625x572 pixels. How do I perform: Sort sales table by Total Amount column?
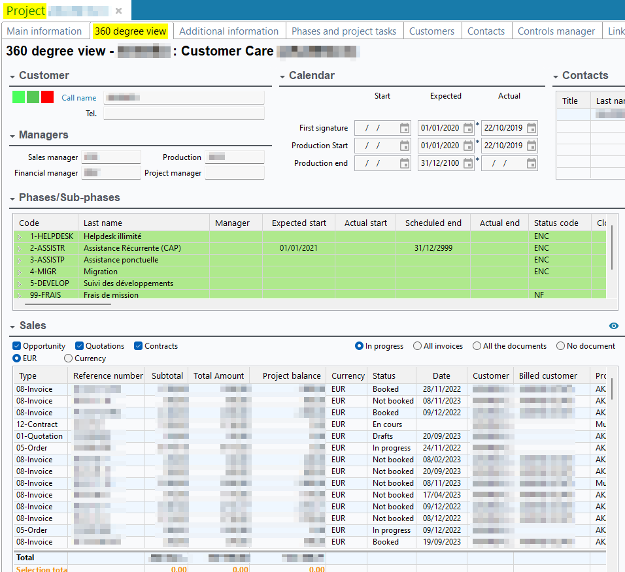[x=218, y=375]
